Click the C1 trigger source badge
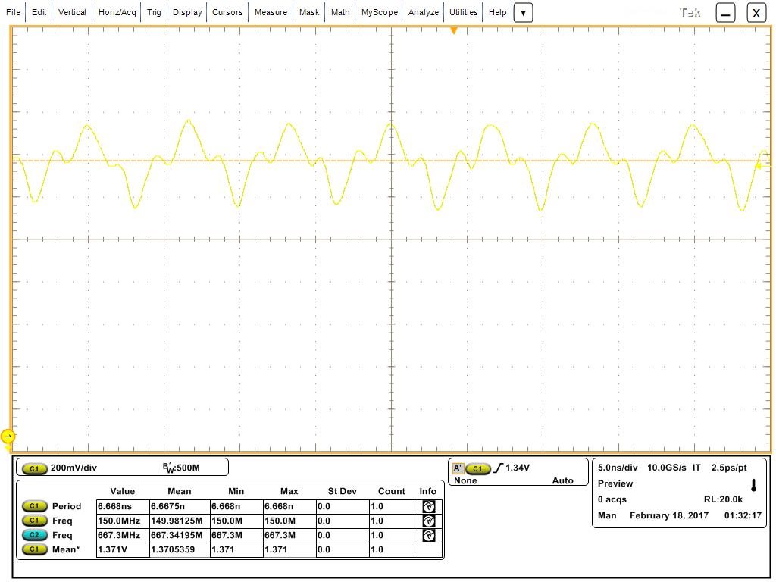The image size is (776, 582). [477, 468]
